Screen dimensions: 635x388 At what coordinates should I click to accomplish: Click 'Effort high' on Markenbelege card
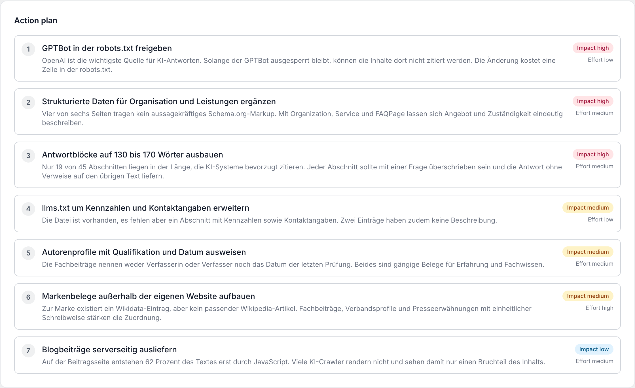coord(599,308)
